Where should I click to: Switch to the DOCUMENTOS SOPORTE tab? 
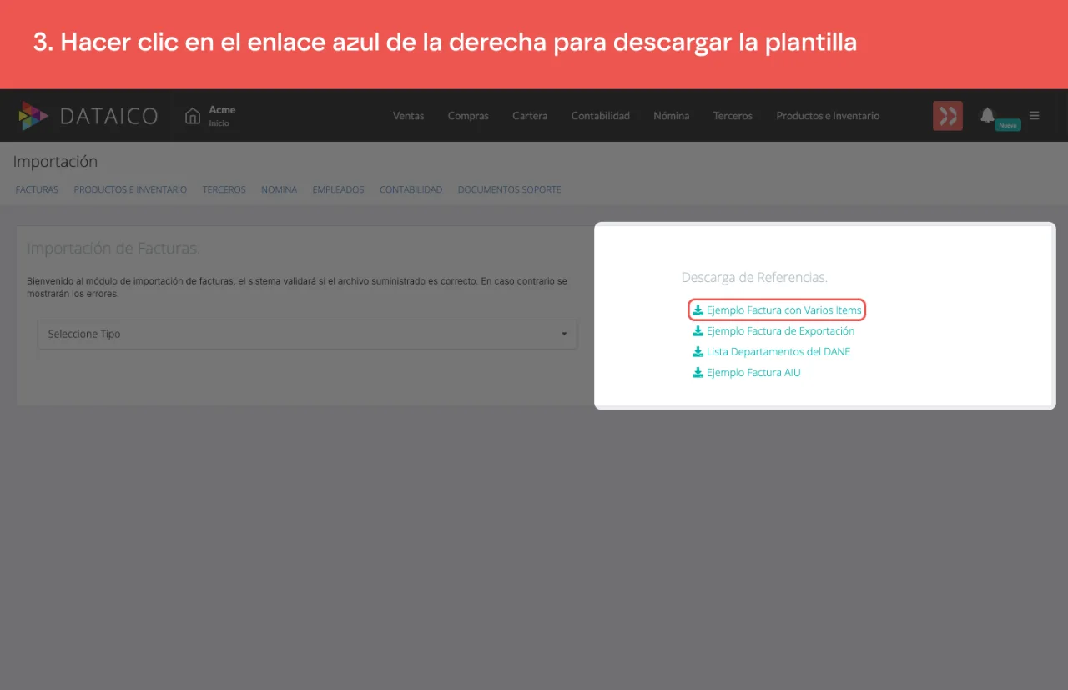point(509,190)
